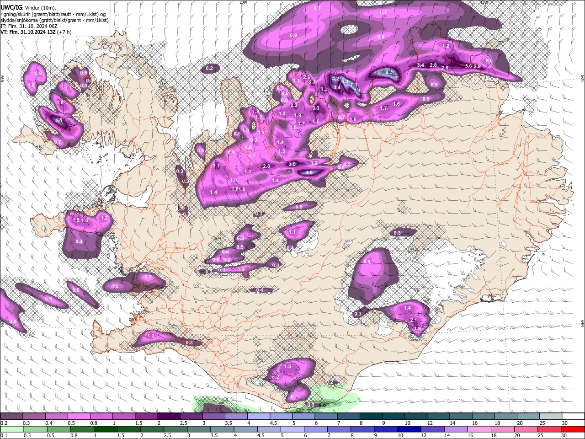Click the dark purple upper swatch from 2 to 2.5

coord(169,417)
